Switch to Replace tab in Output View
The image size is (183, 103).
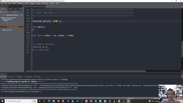[19, 77]
